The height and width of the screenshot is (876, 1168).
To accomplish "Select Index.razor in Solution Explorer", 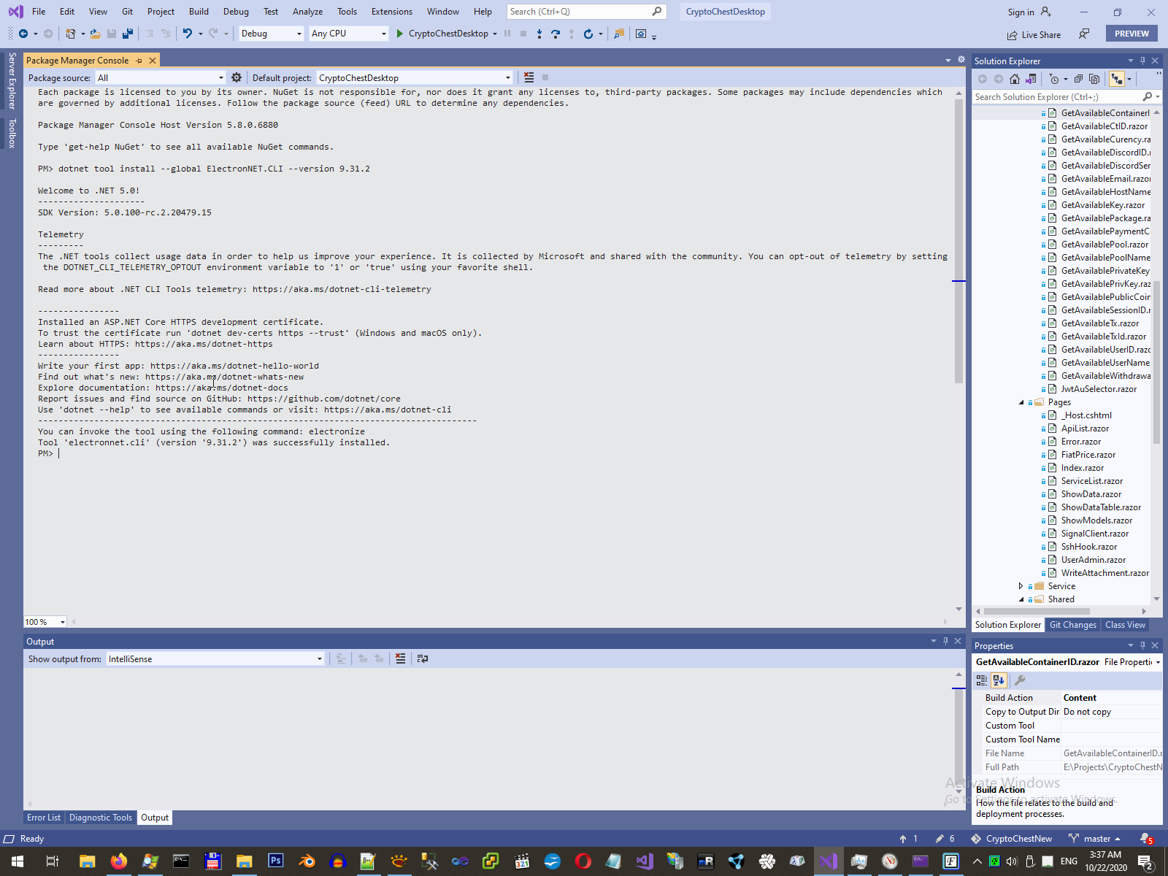I will point(1082,468).
